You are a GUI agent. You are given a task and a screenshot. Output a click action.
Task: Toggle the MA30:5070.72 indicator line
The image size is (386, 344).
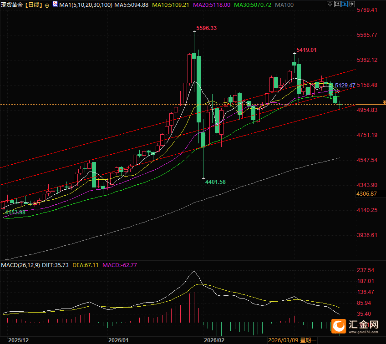(253, 5)
